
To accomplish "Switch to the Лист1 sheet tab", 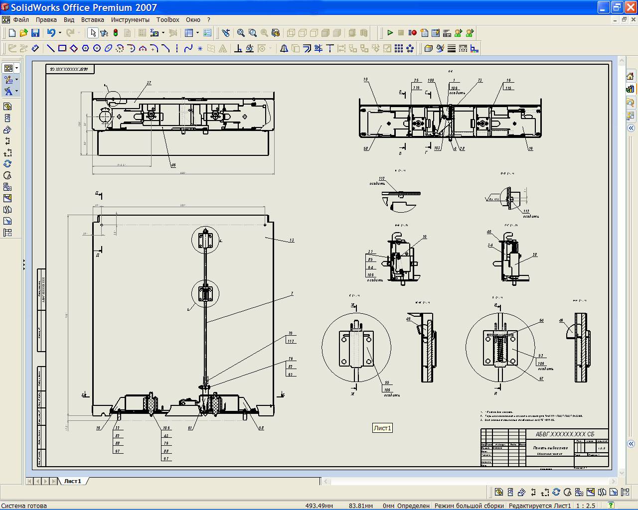I will click(73, 481).
